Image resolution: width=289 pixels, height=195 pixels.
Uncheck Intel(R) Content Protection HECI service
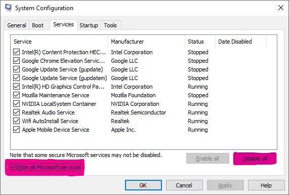pos(16,52)
